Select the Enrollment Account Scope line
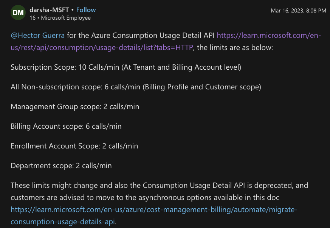 [x=74, y=146]
